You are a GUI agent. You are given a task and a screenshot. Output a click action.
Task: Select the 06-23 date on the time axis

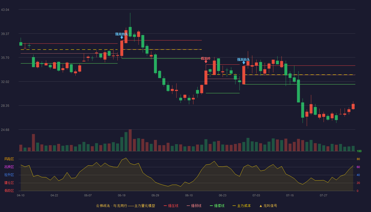(223, 195)
